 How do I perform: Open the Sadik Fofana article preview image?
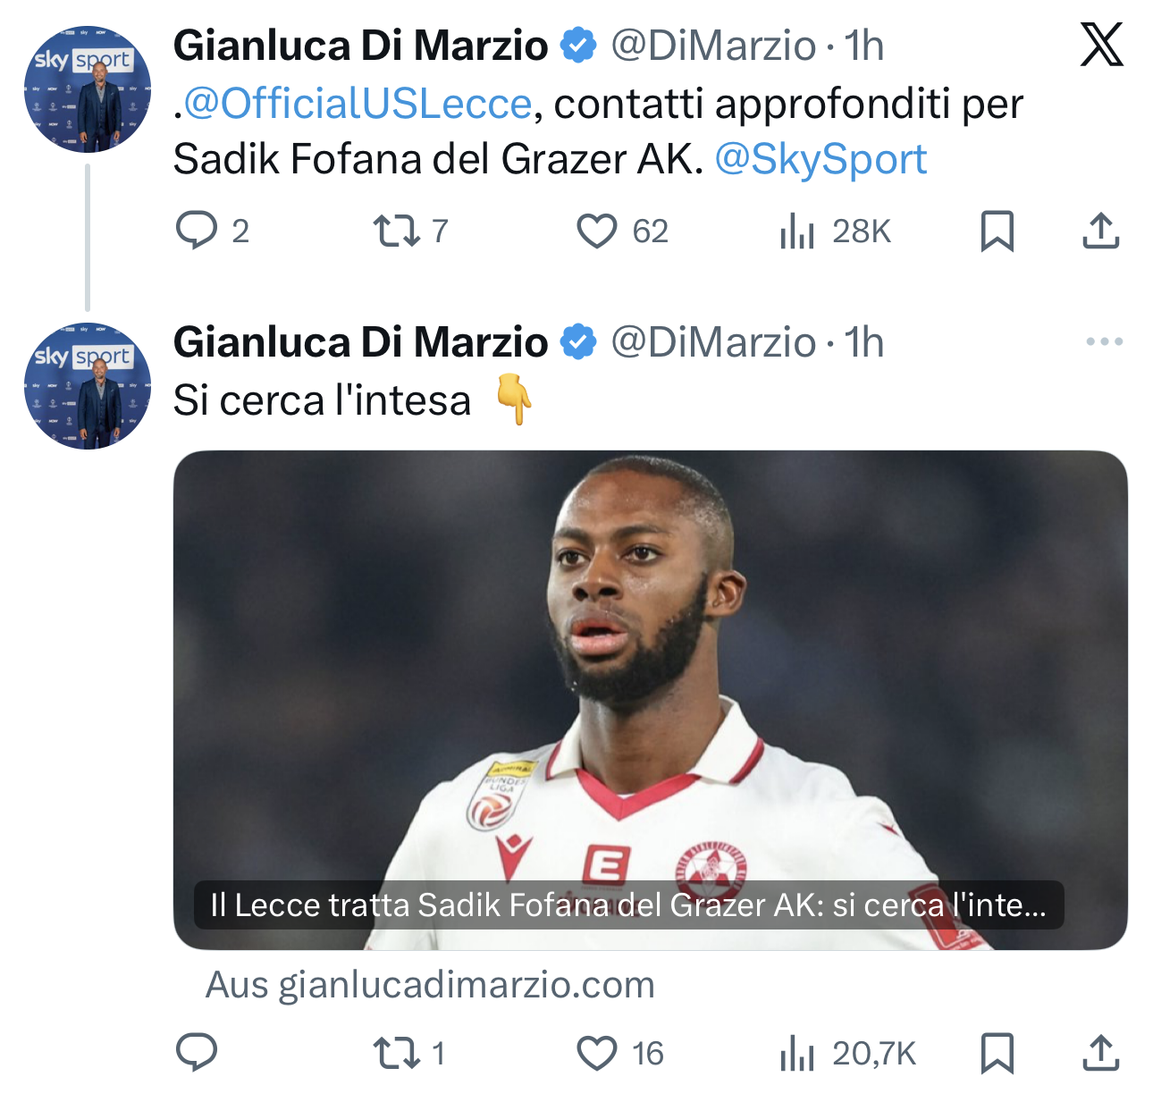(x=650, y=700)
